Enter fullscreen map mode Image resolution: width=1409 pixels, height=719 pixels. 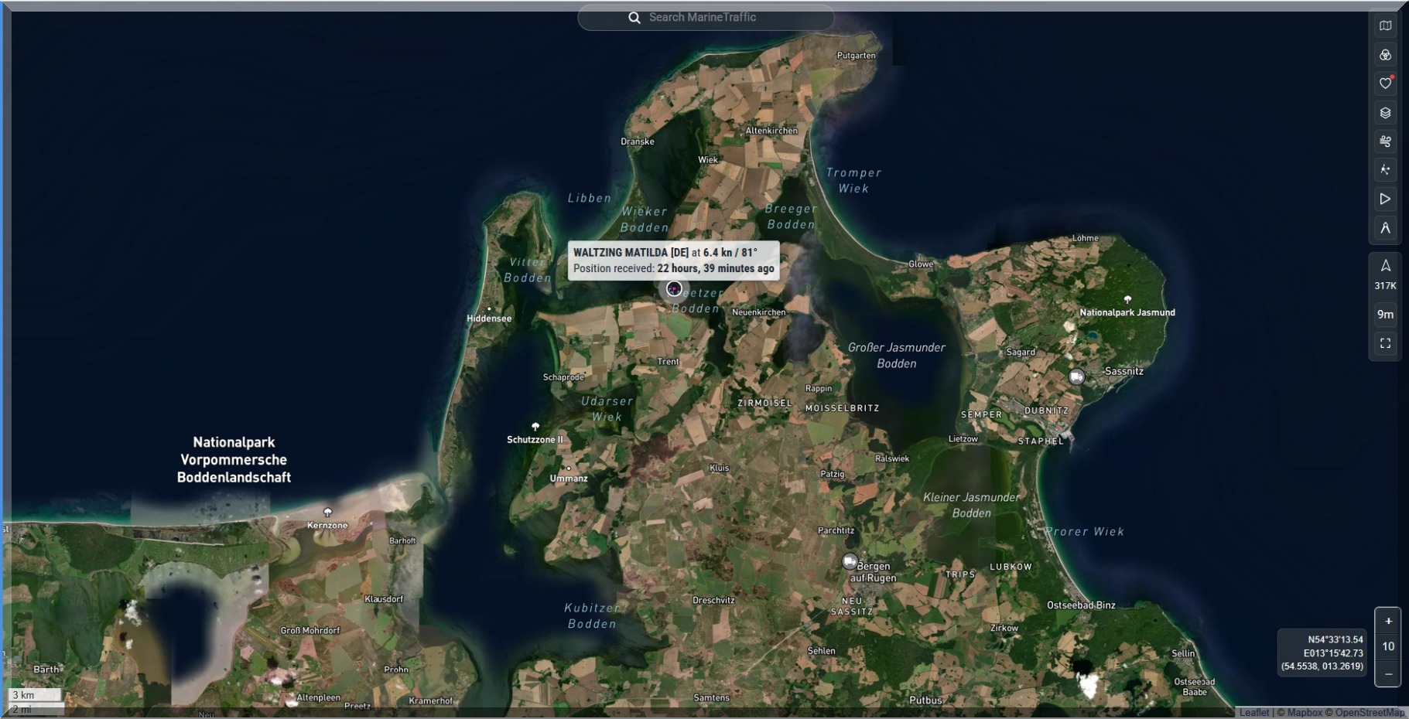[x=1385, y=343]
